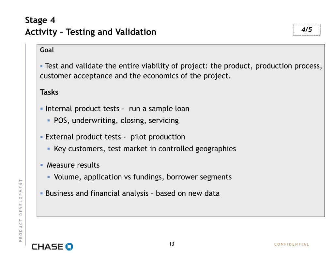This screenshot has height=258, width=334.
Task: Click the page number 13
Action: (x=172, y=244)
